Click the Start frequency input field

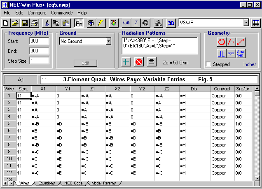click(39, 41)
